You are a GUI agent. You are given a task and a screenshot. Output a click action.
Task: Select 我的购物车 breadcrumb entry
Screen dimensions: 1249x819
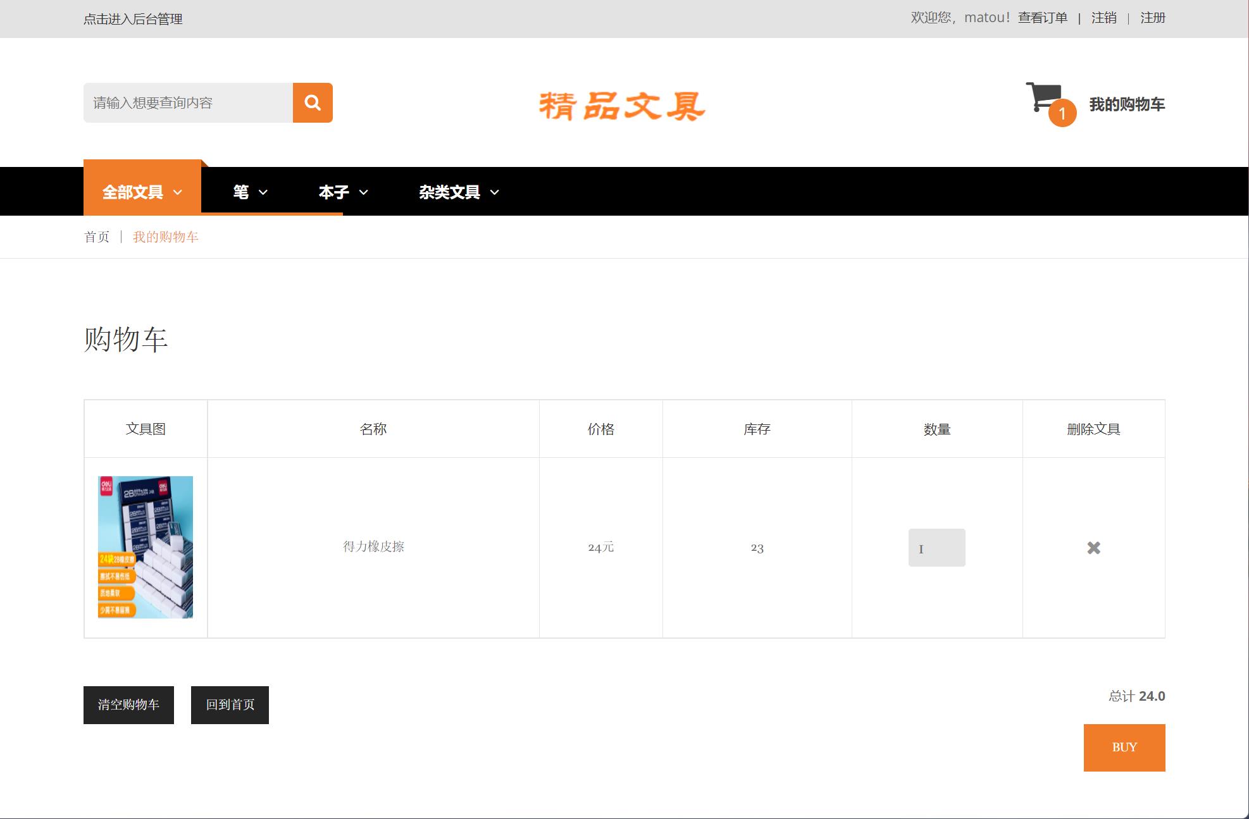(165, 236)
